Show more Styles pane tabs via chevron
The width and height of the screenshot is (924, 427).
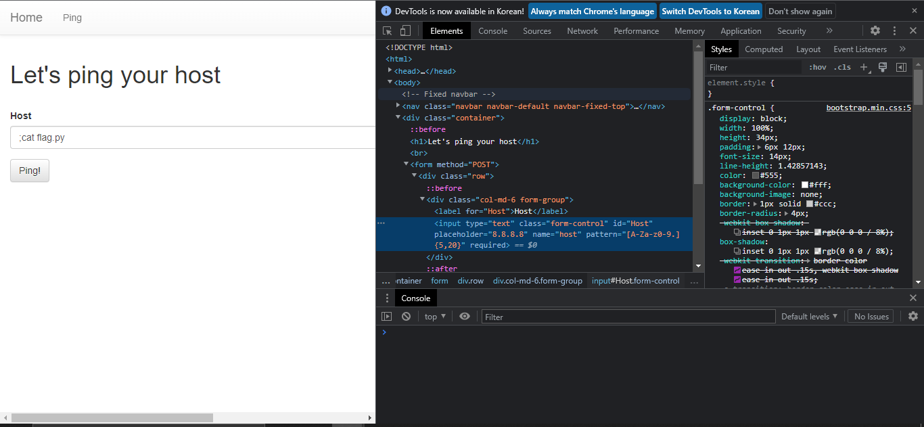point(902,49)
